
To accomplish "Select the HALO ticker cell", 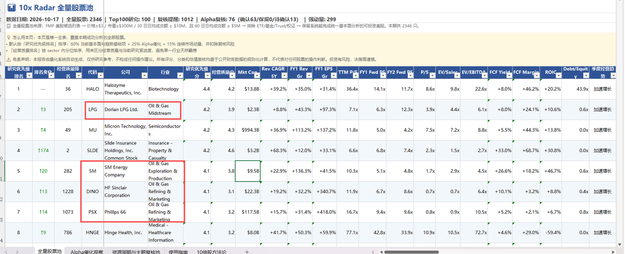I will click(x=93, y=89).
